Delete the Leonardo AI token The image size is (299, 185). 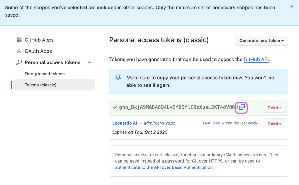tap(274, 123)
